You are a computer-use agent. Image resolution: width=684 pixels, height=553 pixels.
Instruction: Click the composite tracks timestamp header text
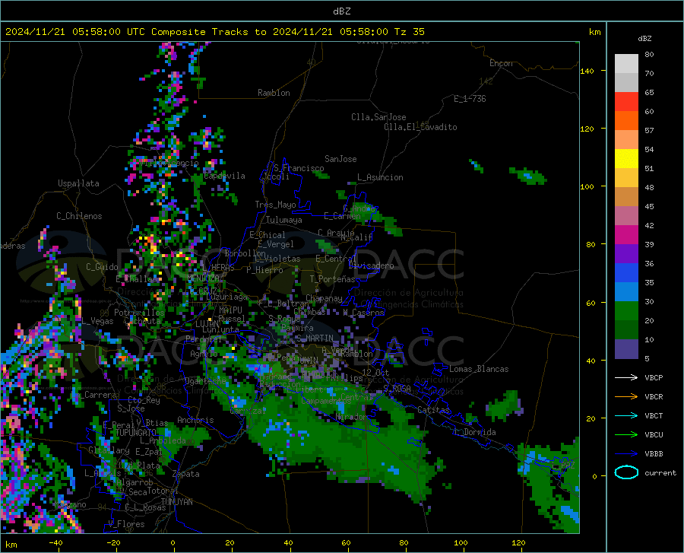point(215,32)
